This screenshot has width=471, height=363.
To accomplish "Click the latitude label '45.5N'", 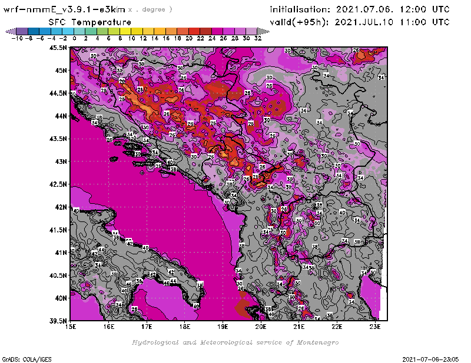I will (58, 48).
